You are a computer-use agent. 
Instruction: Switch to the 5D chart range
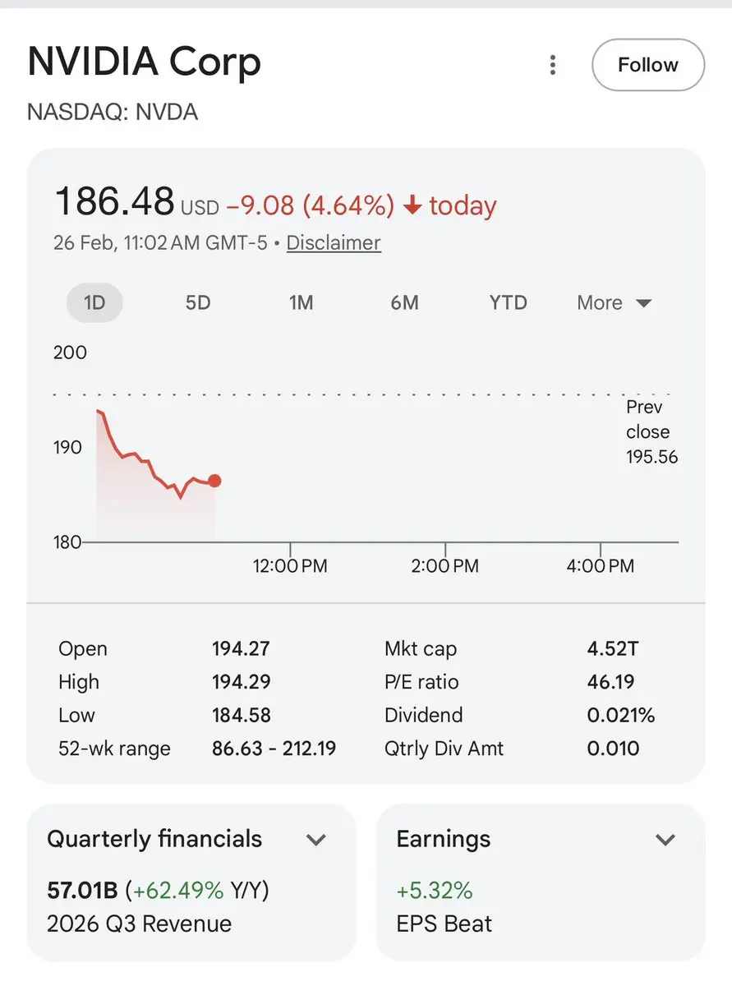click(x=198, y=302)
